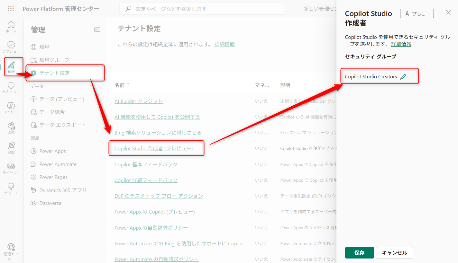Open Power Automate product menu item

tap(58, 164)
